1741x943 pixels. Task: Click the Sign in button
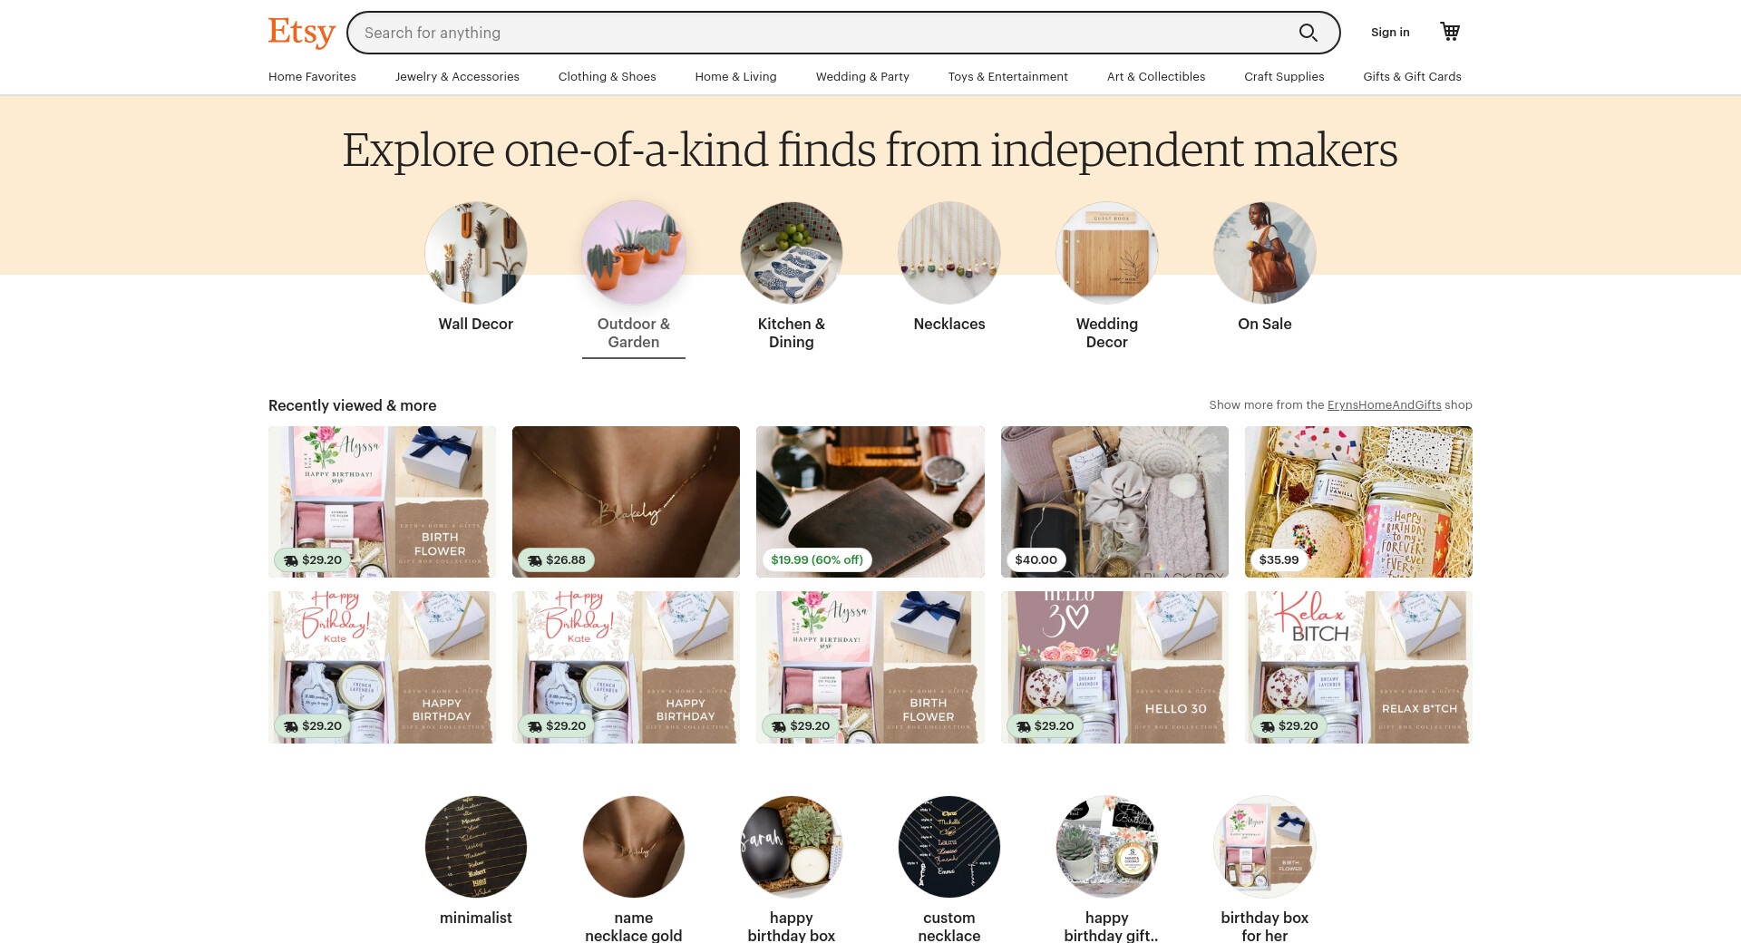coord(1390,33)
